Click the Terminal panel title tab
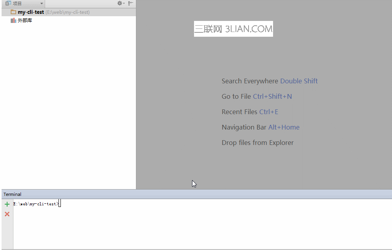 point(12,194)
